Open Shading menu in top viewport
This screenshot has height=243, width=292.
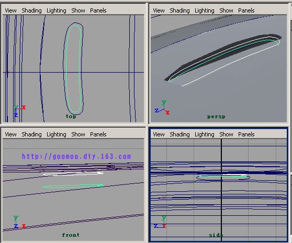pyautogui.click(x=31, y=10)
